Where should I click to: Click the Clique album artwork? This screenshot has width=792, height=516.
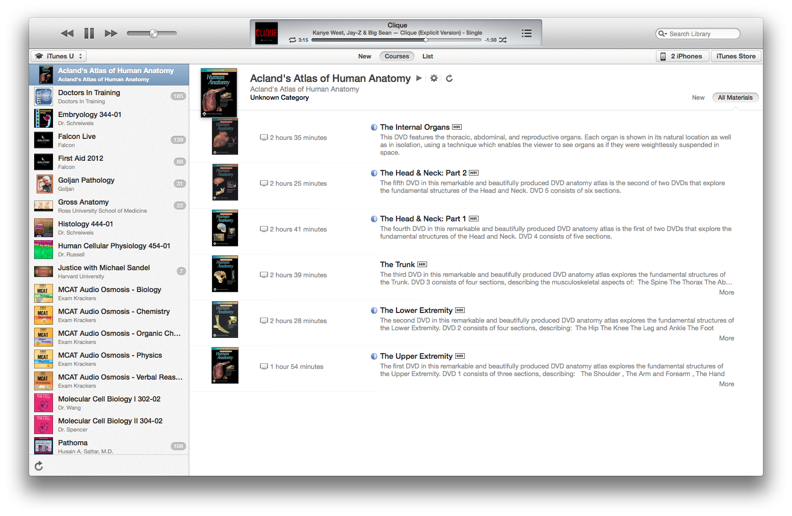click(266, 33)
